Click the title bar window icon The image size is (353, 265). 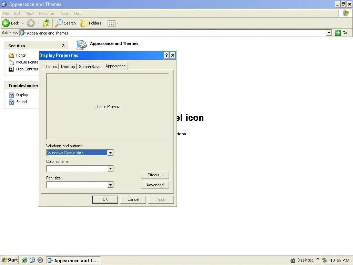4,4
